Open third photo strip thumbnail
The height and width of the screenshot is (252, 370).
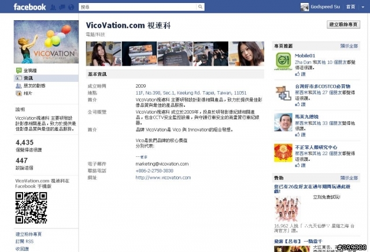[x=175, y=54]
